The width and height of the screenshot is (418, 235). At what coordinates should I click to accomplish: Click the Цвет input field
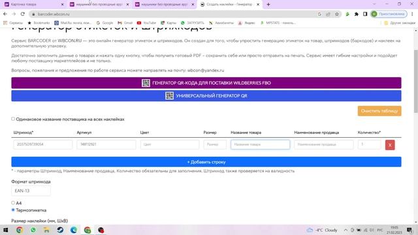pos(170,144)
